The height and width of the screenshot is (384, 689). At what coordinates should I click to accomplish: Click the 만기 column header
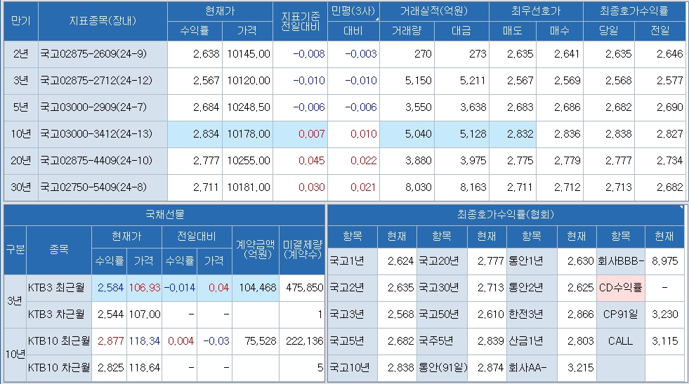tap(20, 21)
